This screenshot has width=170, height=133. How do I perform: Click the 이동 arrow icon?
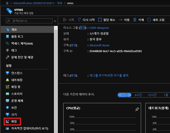pyautogui.click(x=120, y=20)
